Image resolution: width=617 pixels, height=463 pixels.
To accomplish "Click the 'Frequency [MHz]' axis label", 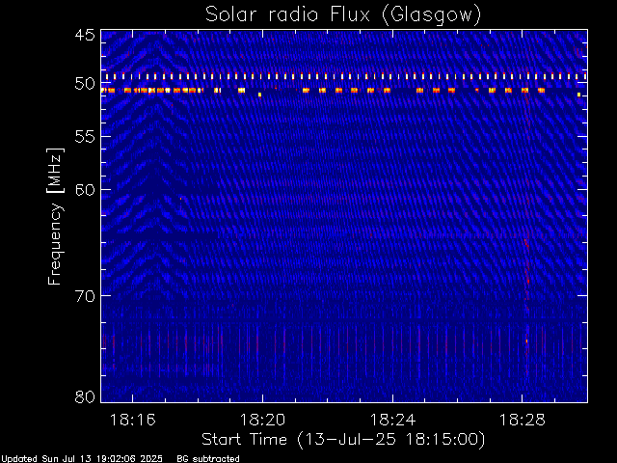I will (x=55, y=216).
